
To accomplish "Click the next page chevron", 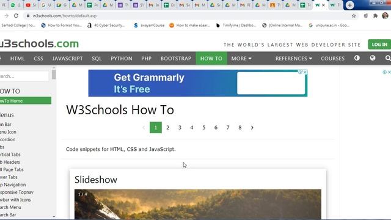I will [252, 128].
